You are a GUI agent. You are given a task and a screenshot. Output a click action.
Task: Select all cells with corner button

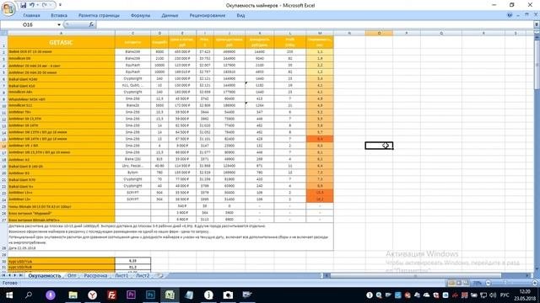click(x=3, y=33)
